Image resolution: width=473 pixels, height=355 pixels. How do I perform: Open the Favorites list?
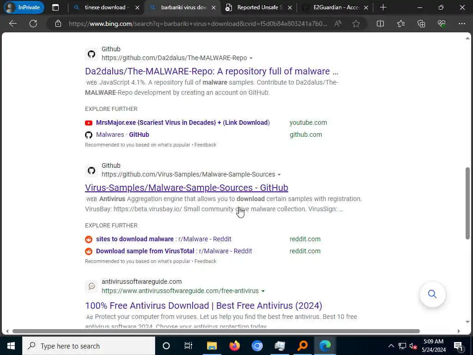[x=401, y=24]
